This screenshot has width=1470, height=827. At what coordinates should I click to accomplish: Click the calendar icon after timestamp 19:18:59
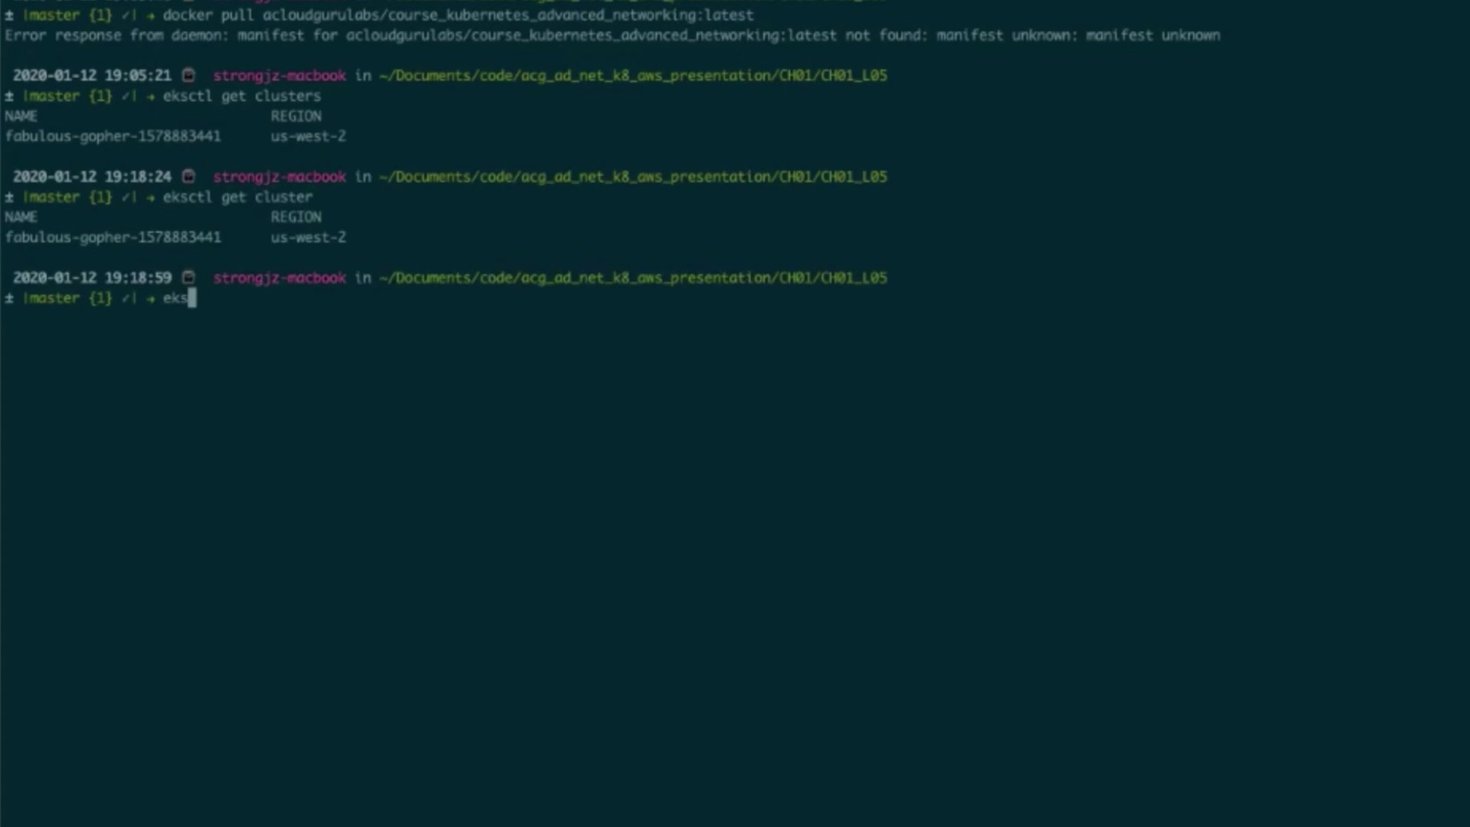[x=188, y=277]
